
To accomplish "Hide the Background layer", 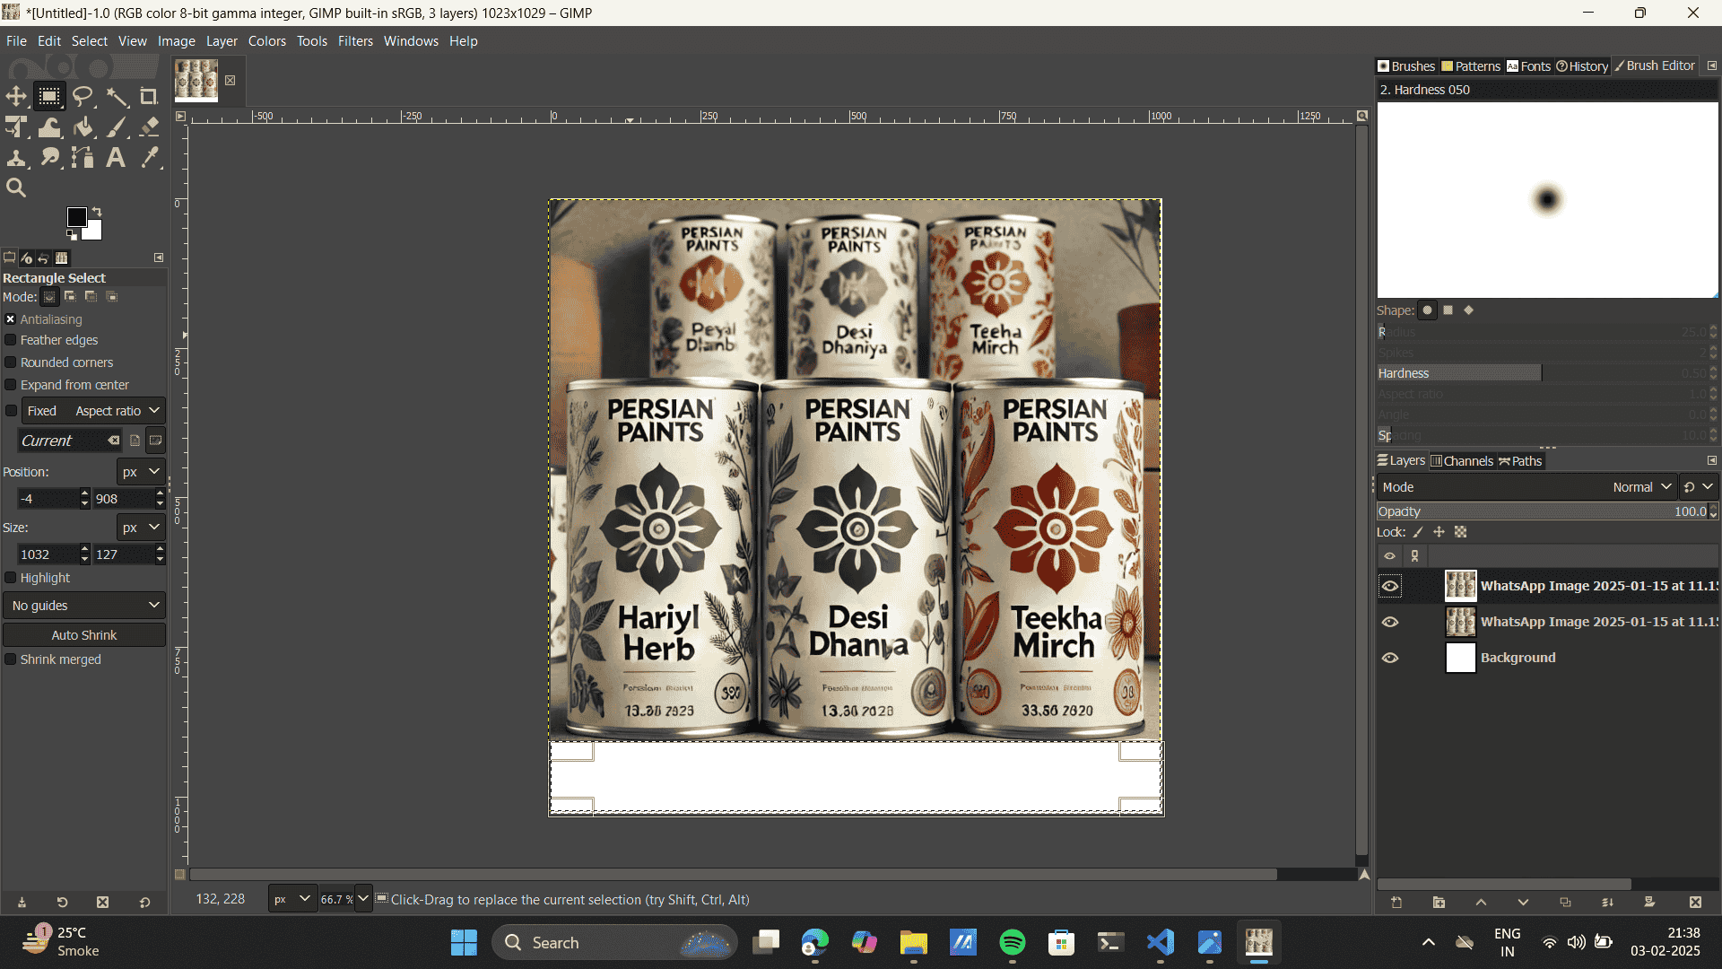I will click(x=1390, y=658).
